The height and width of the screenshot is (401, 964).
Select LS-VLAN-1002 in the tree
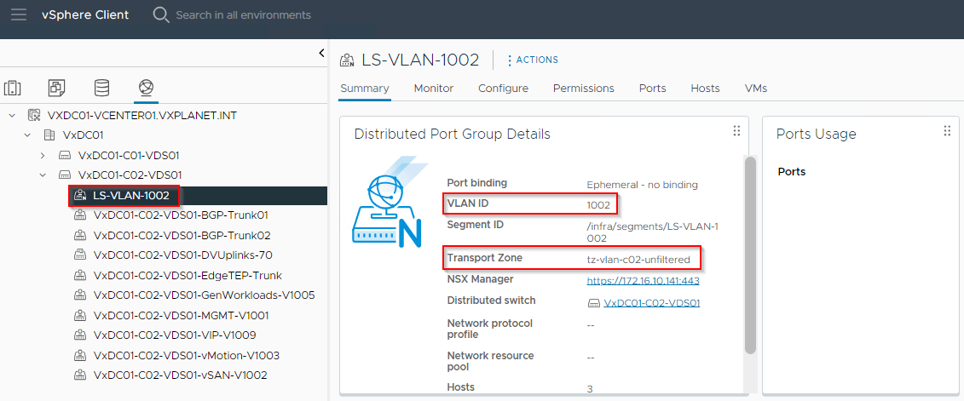[131, 195]
